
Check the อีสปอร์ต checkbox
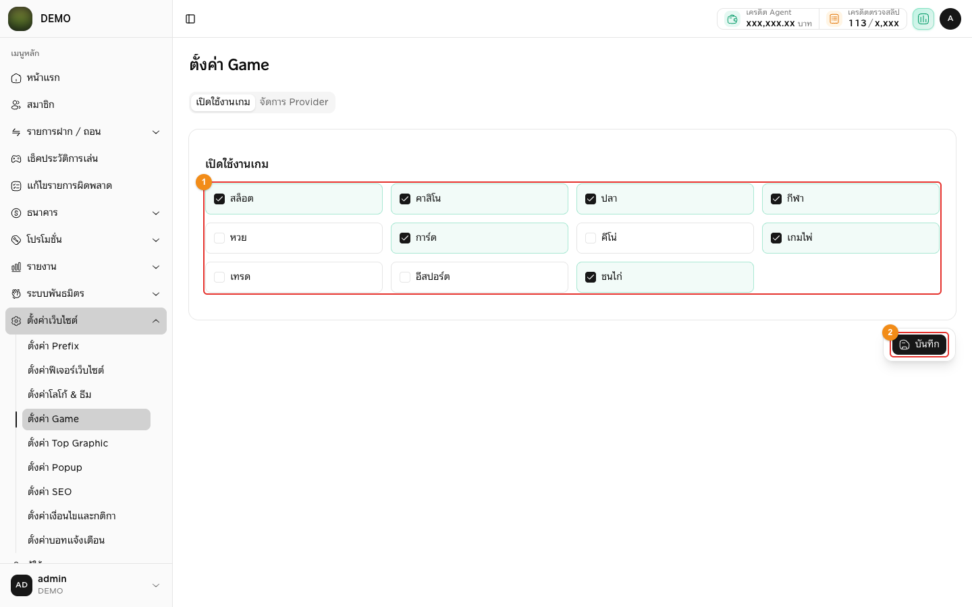click(405, 277)
